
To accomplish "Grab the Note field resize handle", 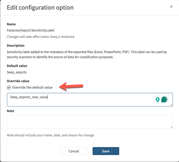I will (171, 127).
